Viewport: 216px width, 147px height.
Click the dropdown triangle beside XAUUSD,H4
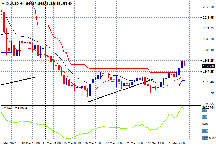3,4
